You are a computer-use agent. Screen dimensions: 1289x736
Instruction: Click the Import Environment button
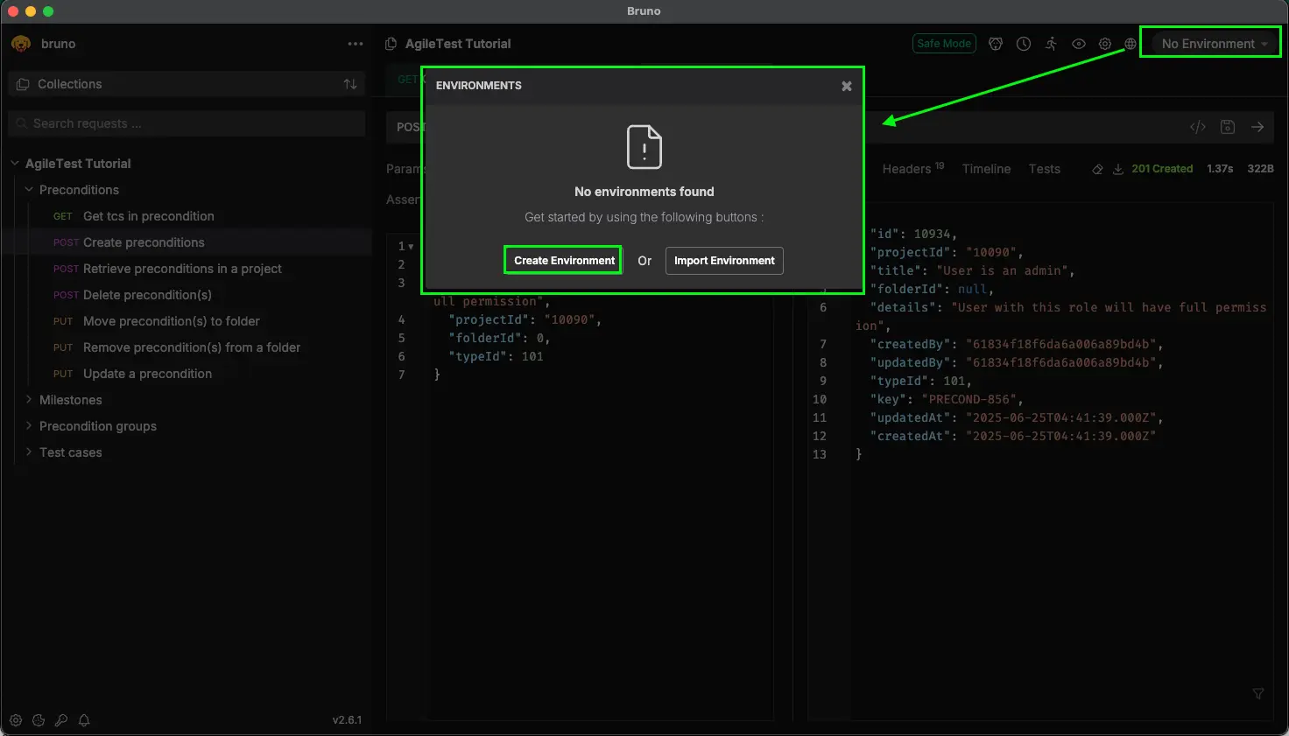click(x=724, y=261)
